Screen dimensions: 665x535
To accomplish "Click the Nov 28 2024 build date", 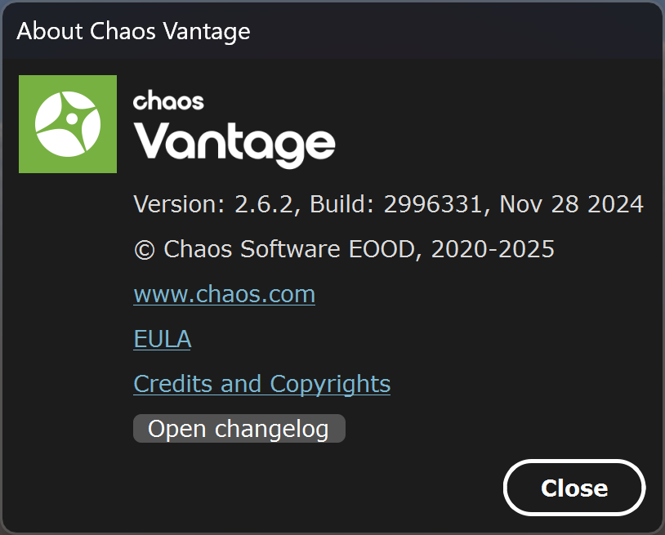I will point(572,204).
